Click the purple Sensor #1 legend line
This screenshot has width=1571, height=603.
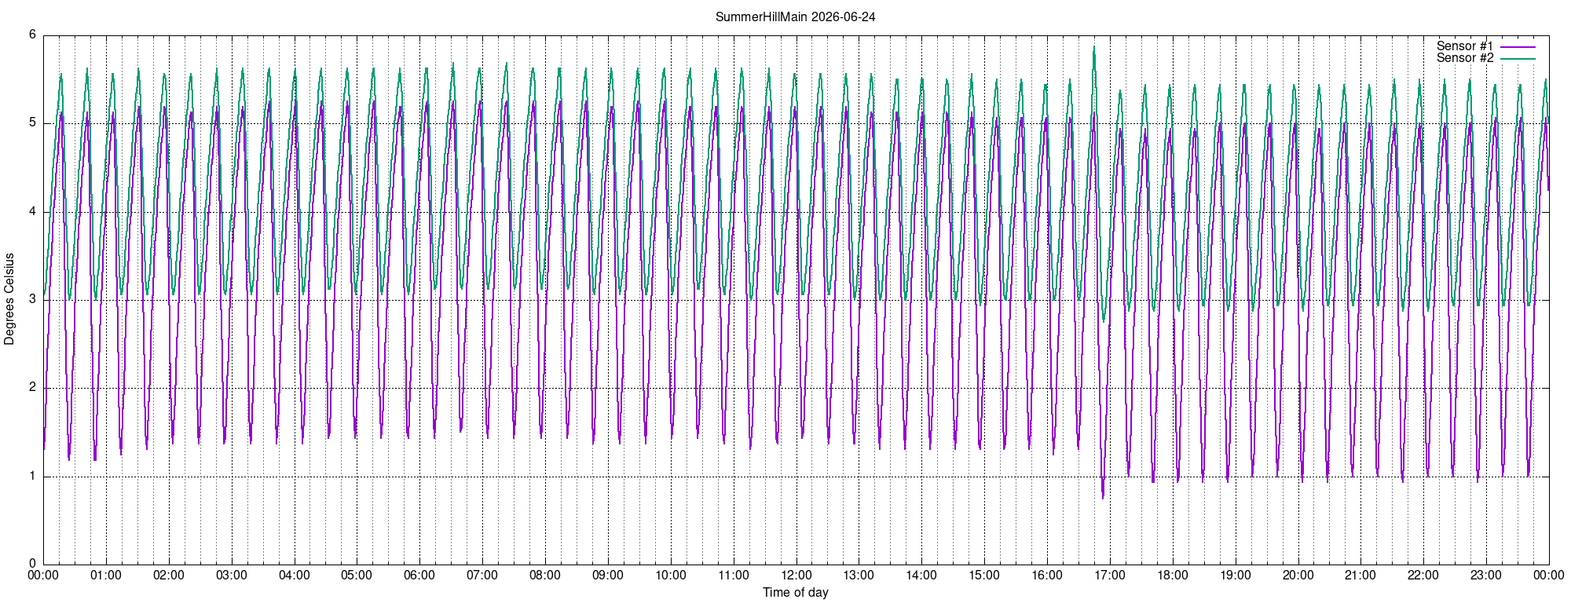[x=1518, y=46]
